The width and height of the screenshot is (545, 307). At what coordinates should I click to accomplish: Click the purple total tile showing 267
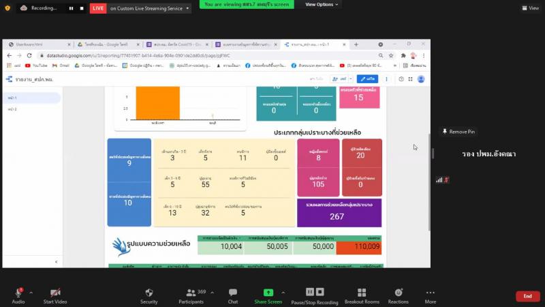click(339, 213)
